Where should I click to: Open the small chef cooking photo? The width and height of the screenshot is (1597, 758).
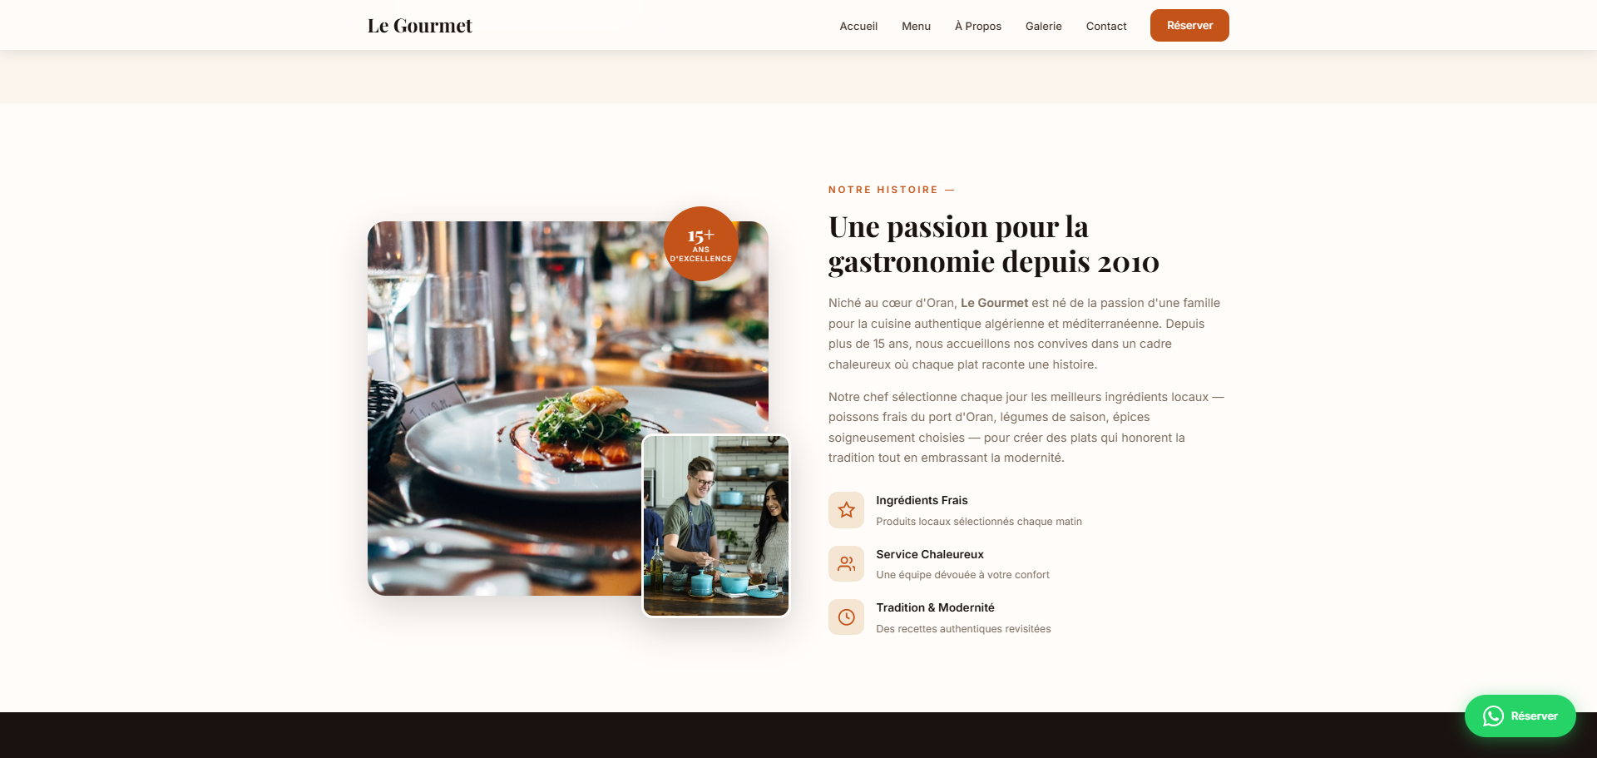716,526
